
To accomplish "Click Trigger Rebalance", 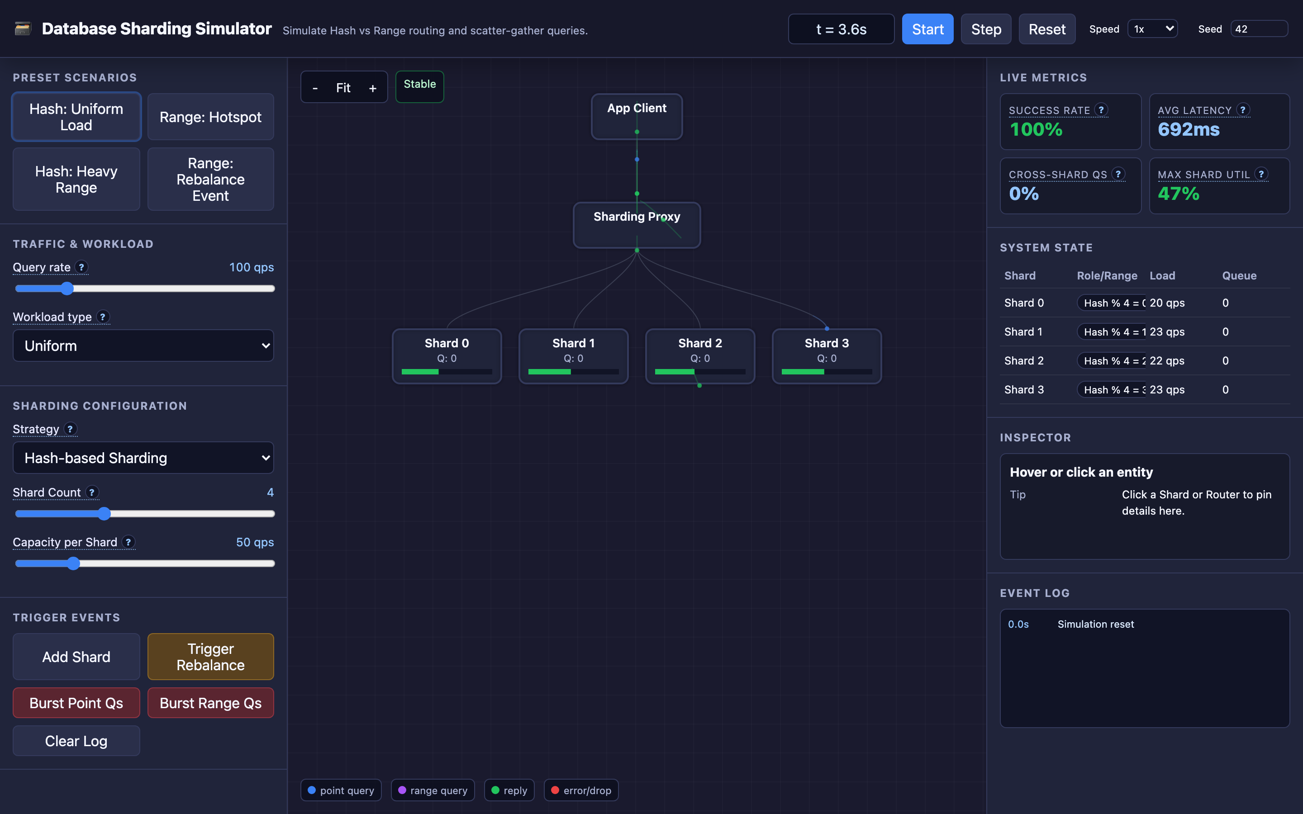I will (210, 657).
